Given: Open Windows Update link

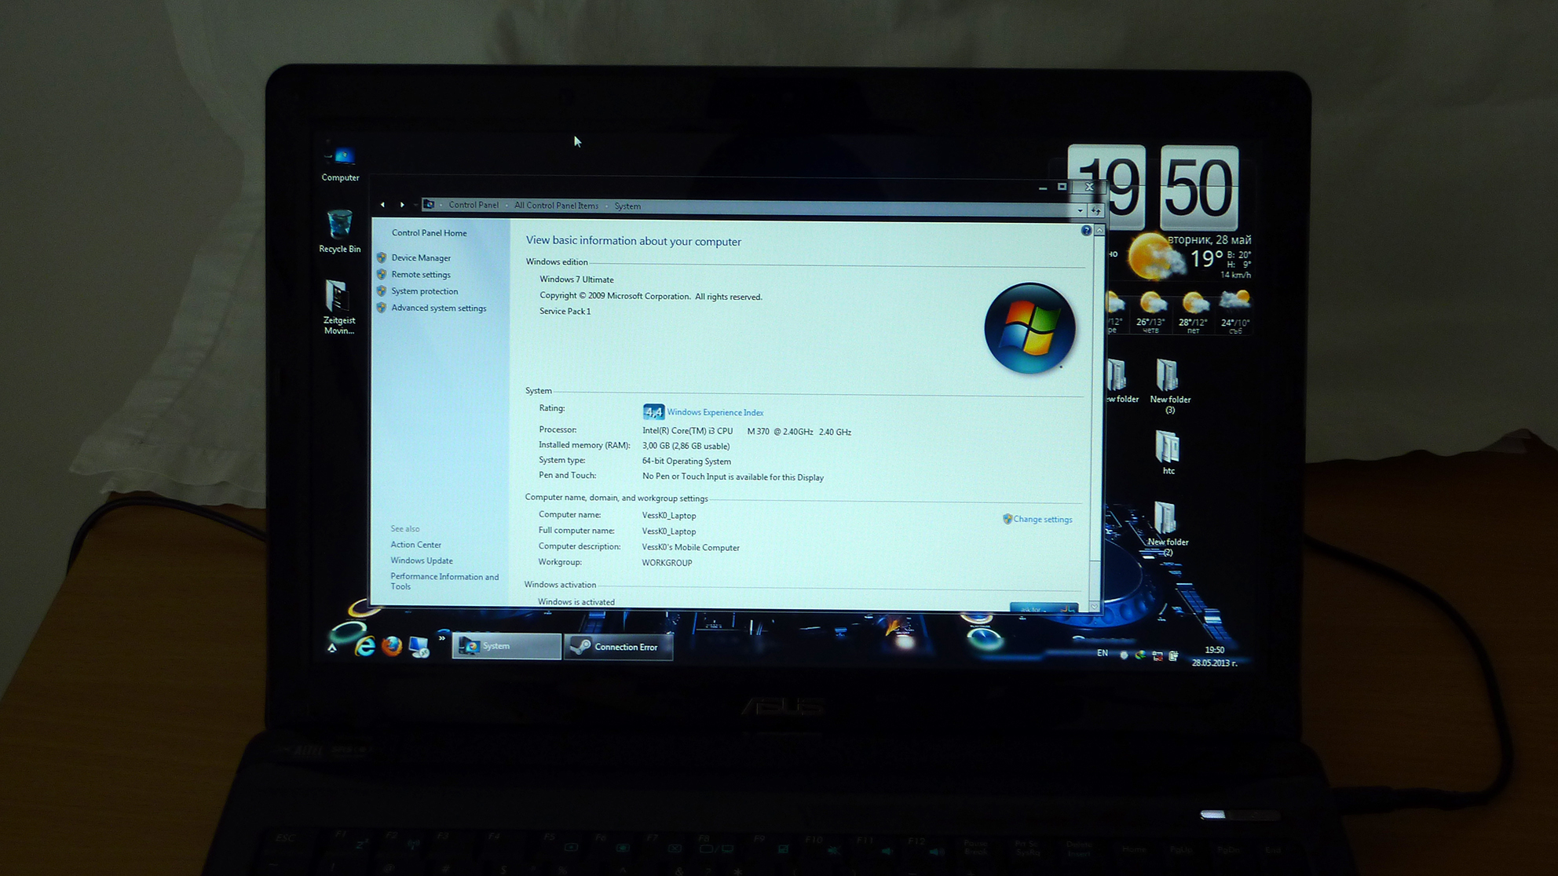Looking at the screenshot, I should click(x=422, y=560).
